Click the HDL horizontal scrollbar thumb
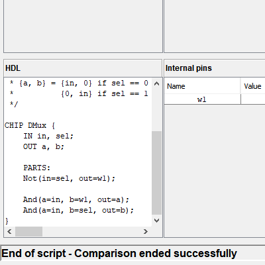This screenshot has width=265, height=265. point(28,231)
